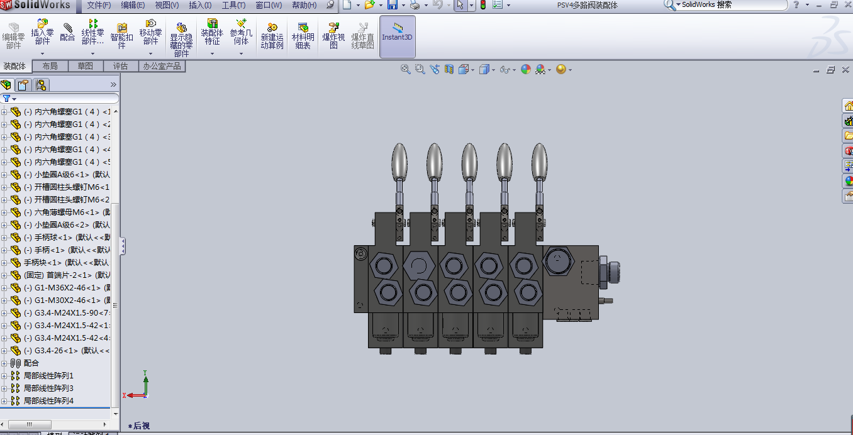Click the Zoom to Area icon
Image resolution: width=853 pixels, height=435 pixels.
click(x=420, y=69)
